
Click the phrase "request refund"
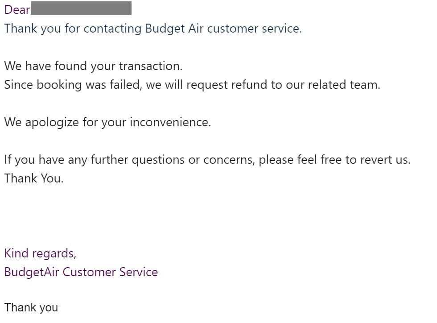click(x=227, y=85)
